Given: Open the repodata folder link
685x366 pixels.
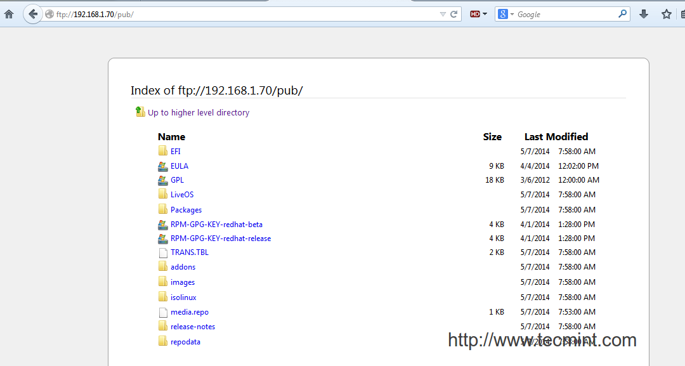Looking at the screenshot, I should (185, 342).
